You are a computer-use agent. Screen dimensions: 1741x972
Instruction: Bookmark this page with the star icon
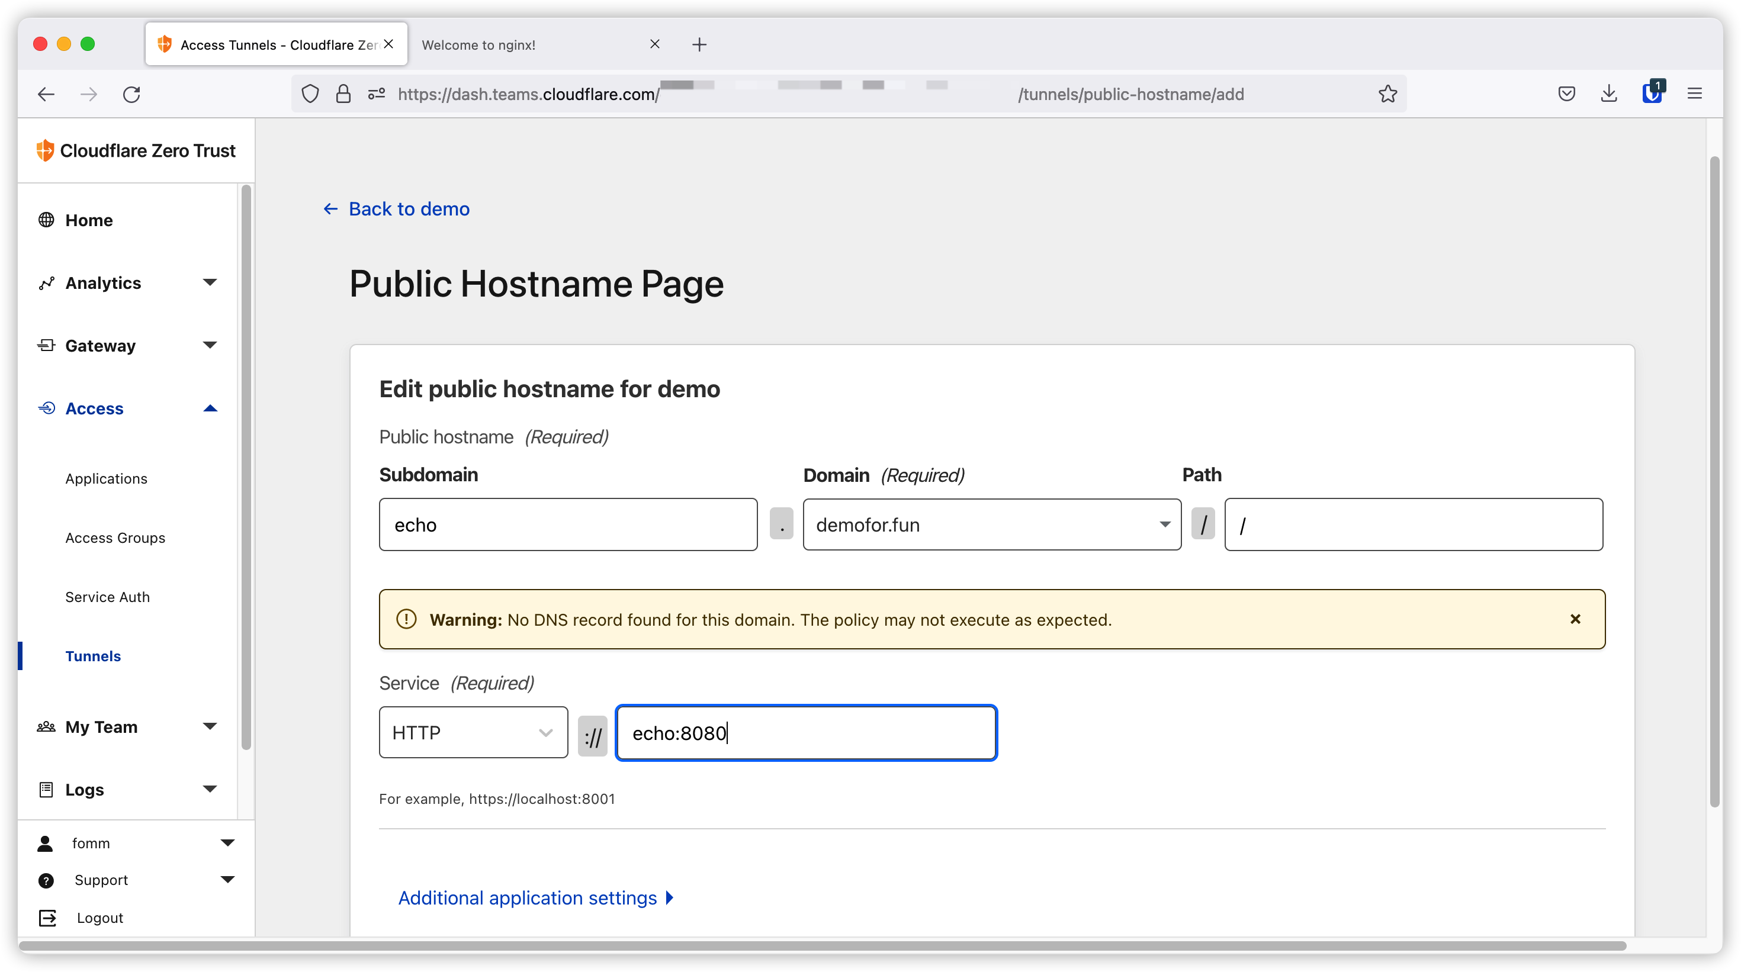pos(1387,94)
